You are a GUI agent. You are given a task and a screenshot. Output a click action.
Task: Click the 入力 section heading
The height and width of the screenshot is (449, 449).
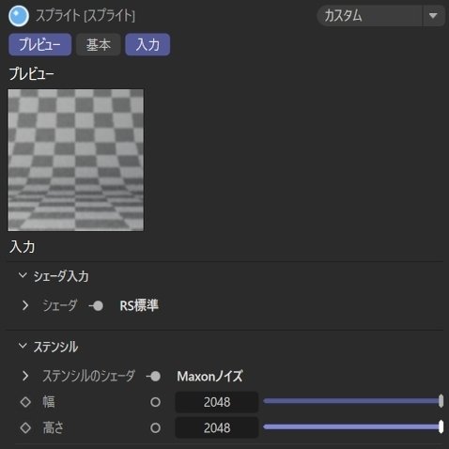(x=23, y=247)
